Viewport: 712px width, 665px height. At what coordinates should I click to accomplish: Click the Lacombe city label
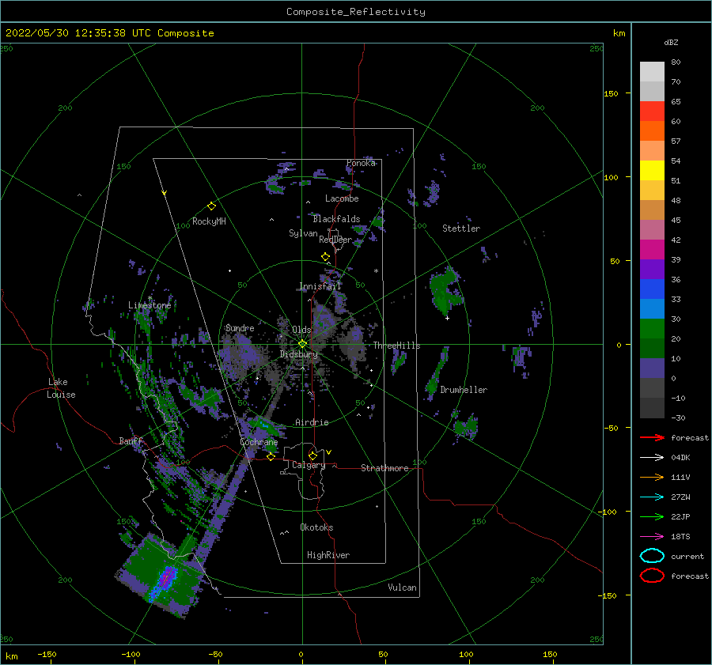tap(342, 198)
